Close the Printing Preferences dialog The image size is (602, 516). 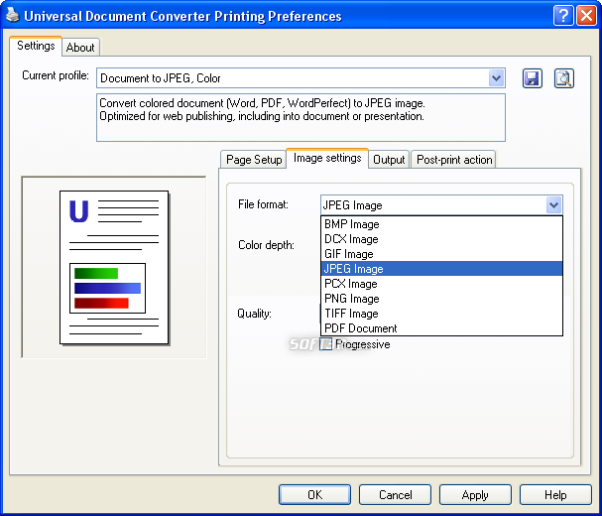pos(586,16)
